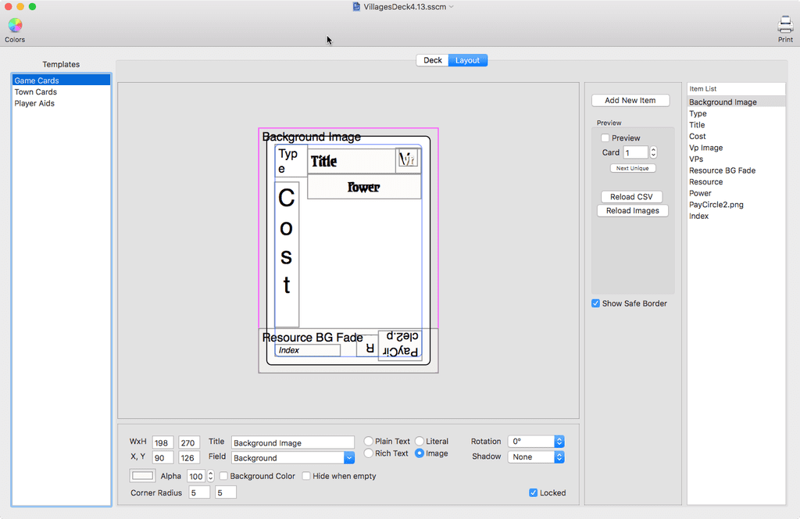800x519 pixels.
Task: Click the Add New Item button
Action: [x=630, y=100]
